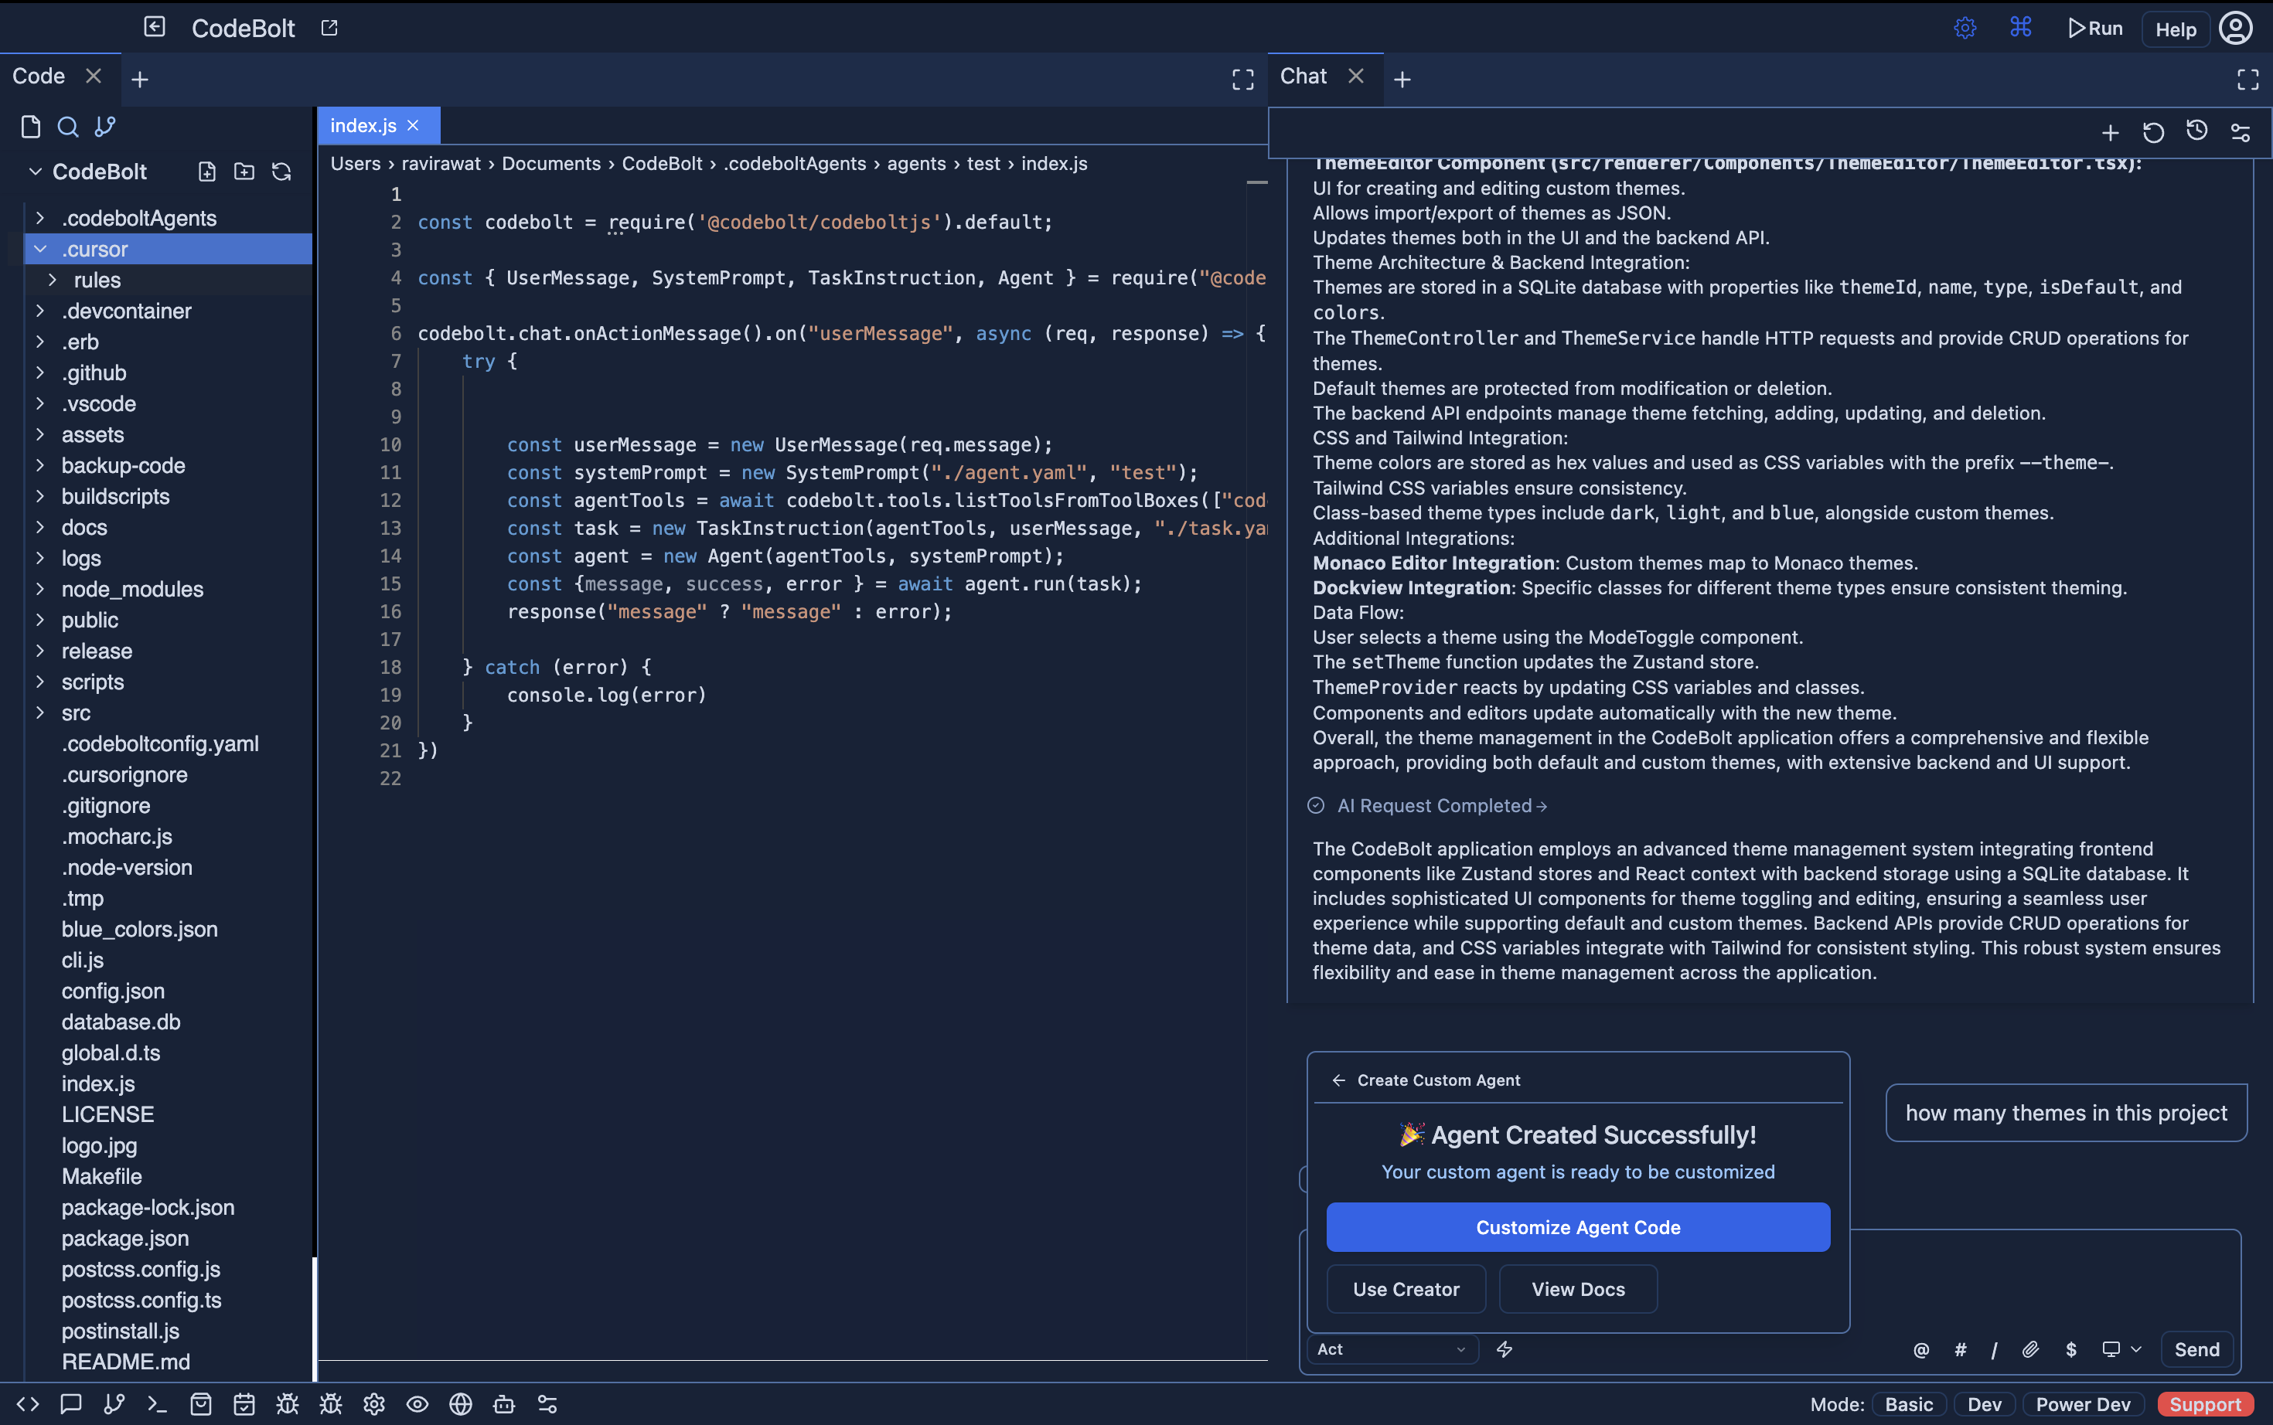This screenshot has width=2273, height=1425.
Task: Go back from Create Custom Agent
Action: (x=1338, y=1080)
